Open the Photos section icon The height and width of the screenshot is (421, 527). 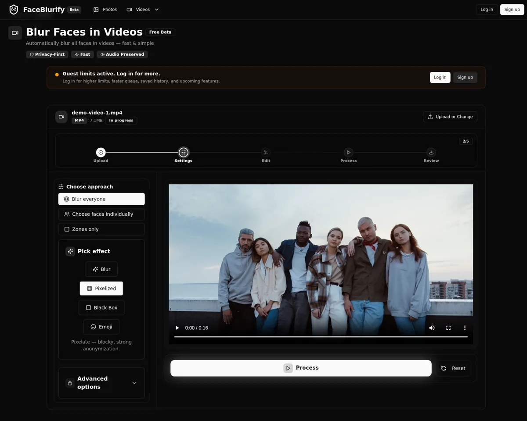point(95,9)
